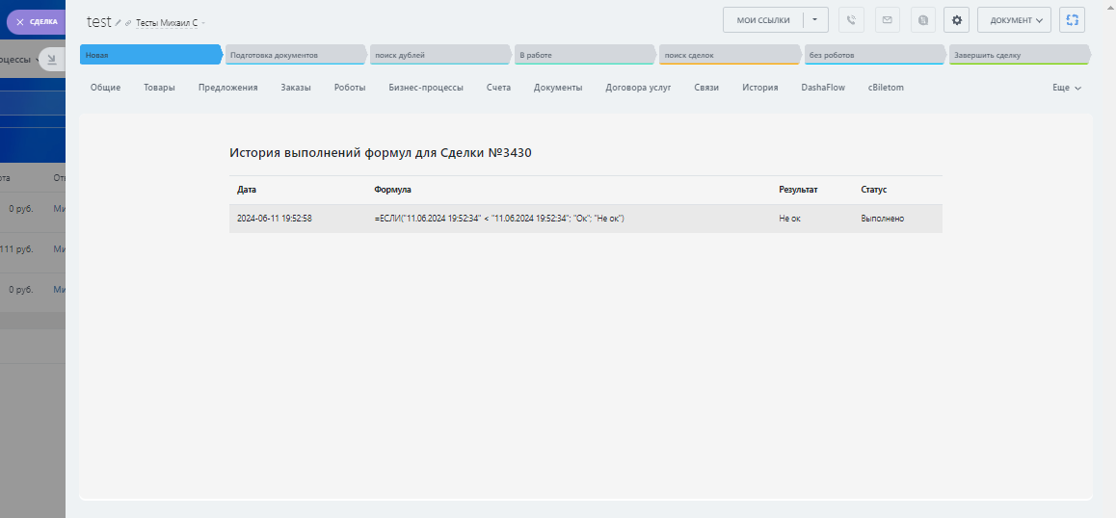Click the formula history row dated 2024-06-11
1116x518 pixels.
585,219
